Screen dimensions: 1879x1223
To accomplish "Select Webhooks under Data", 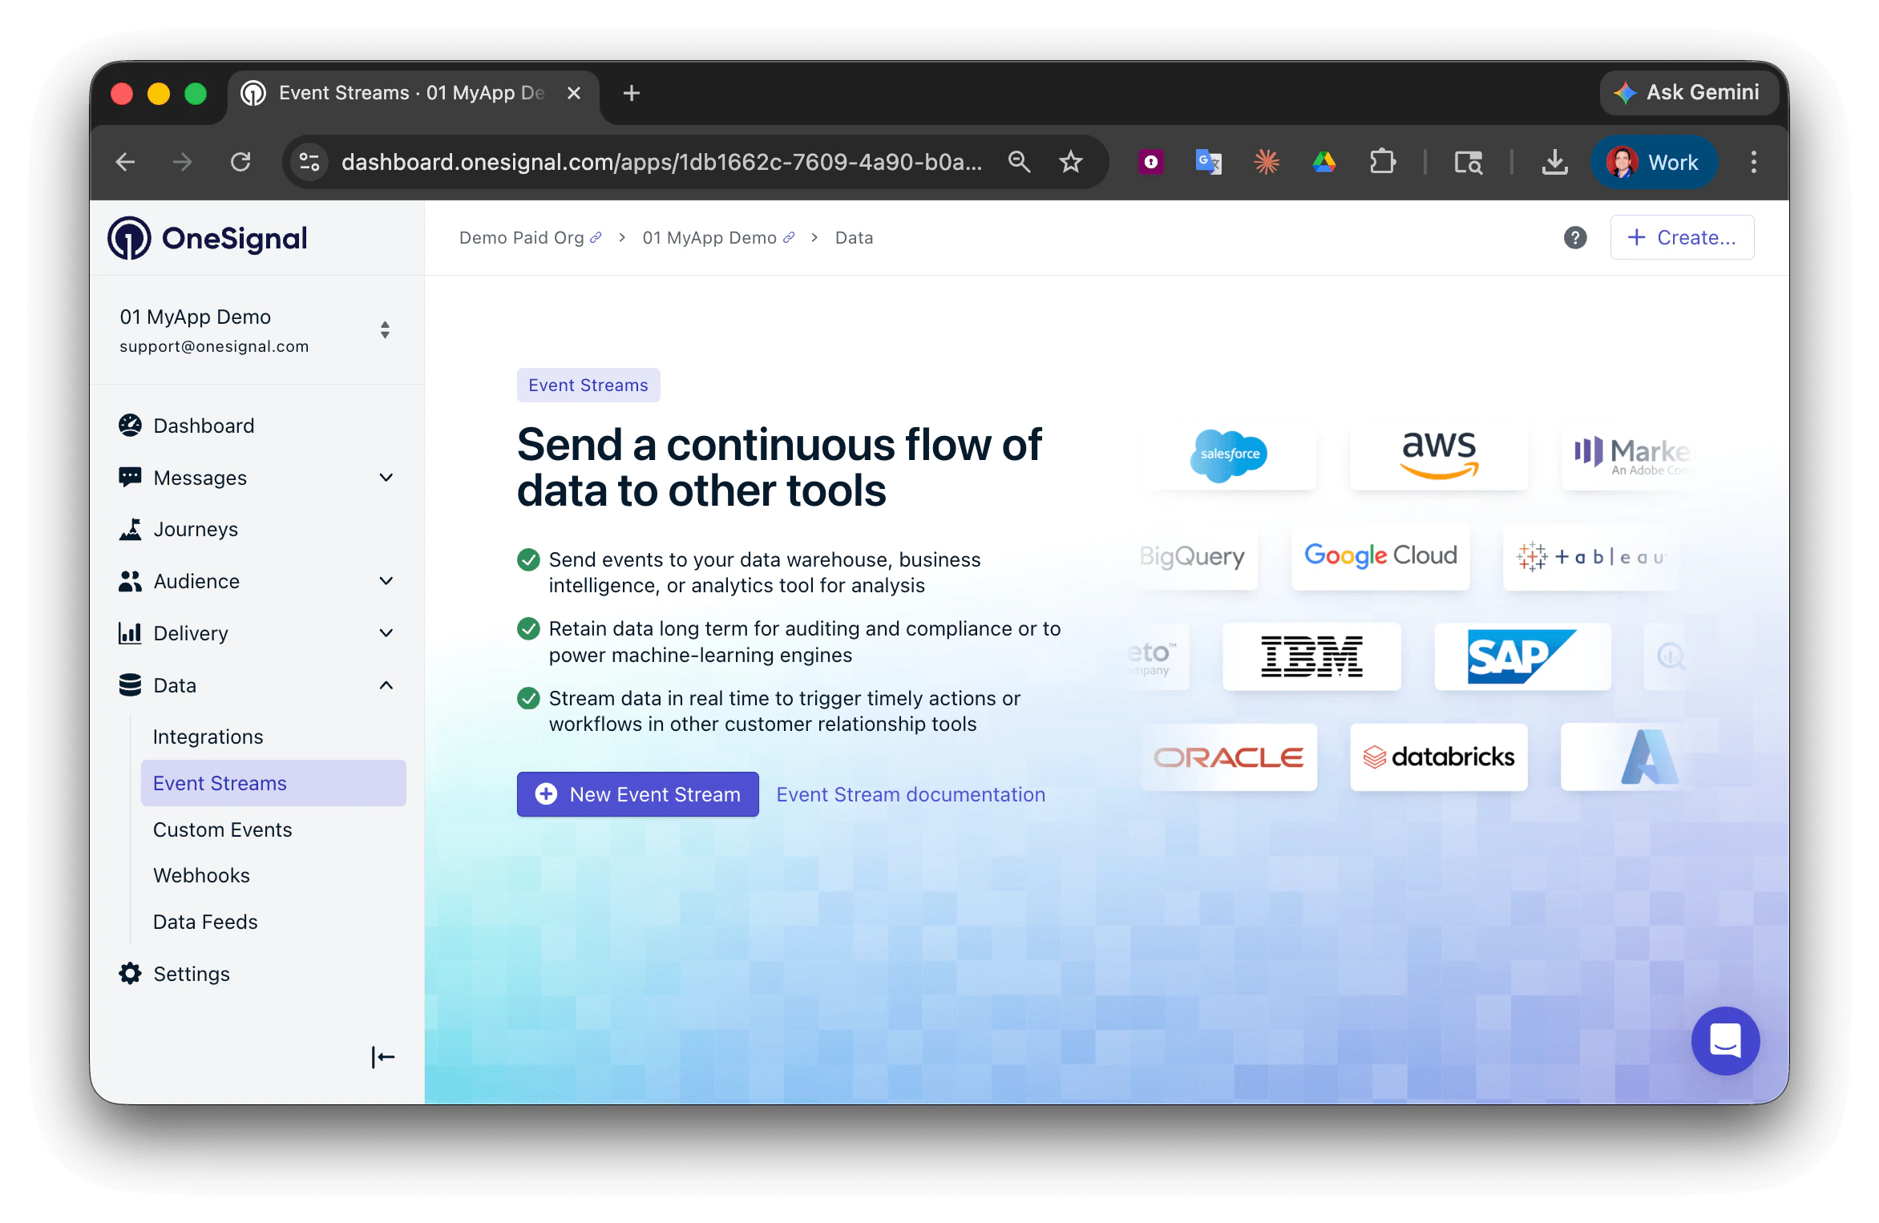I will click(x=201, y=875).
